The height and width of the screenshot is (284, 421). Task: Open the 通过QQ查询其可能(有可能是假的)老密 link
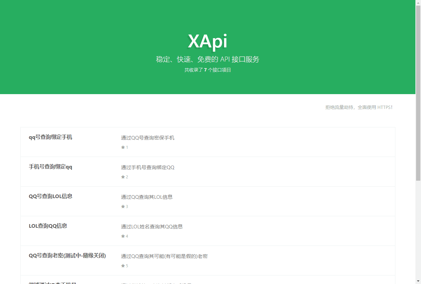point(164,256)
